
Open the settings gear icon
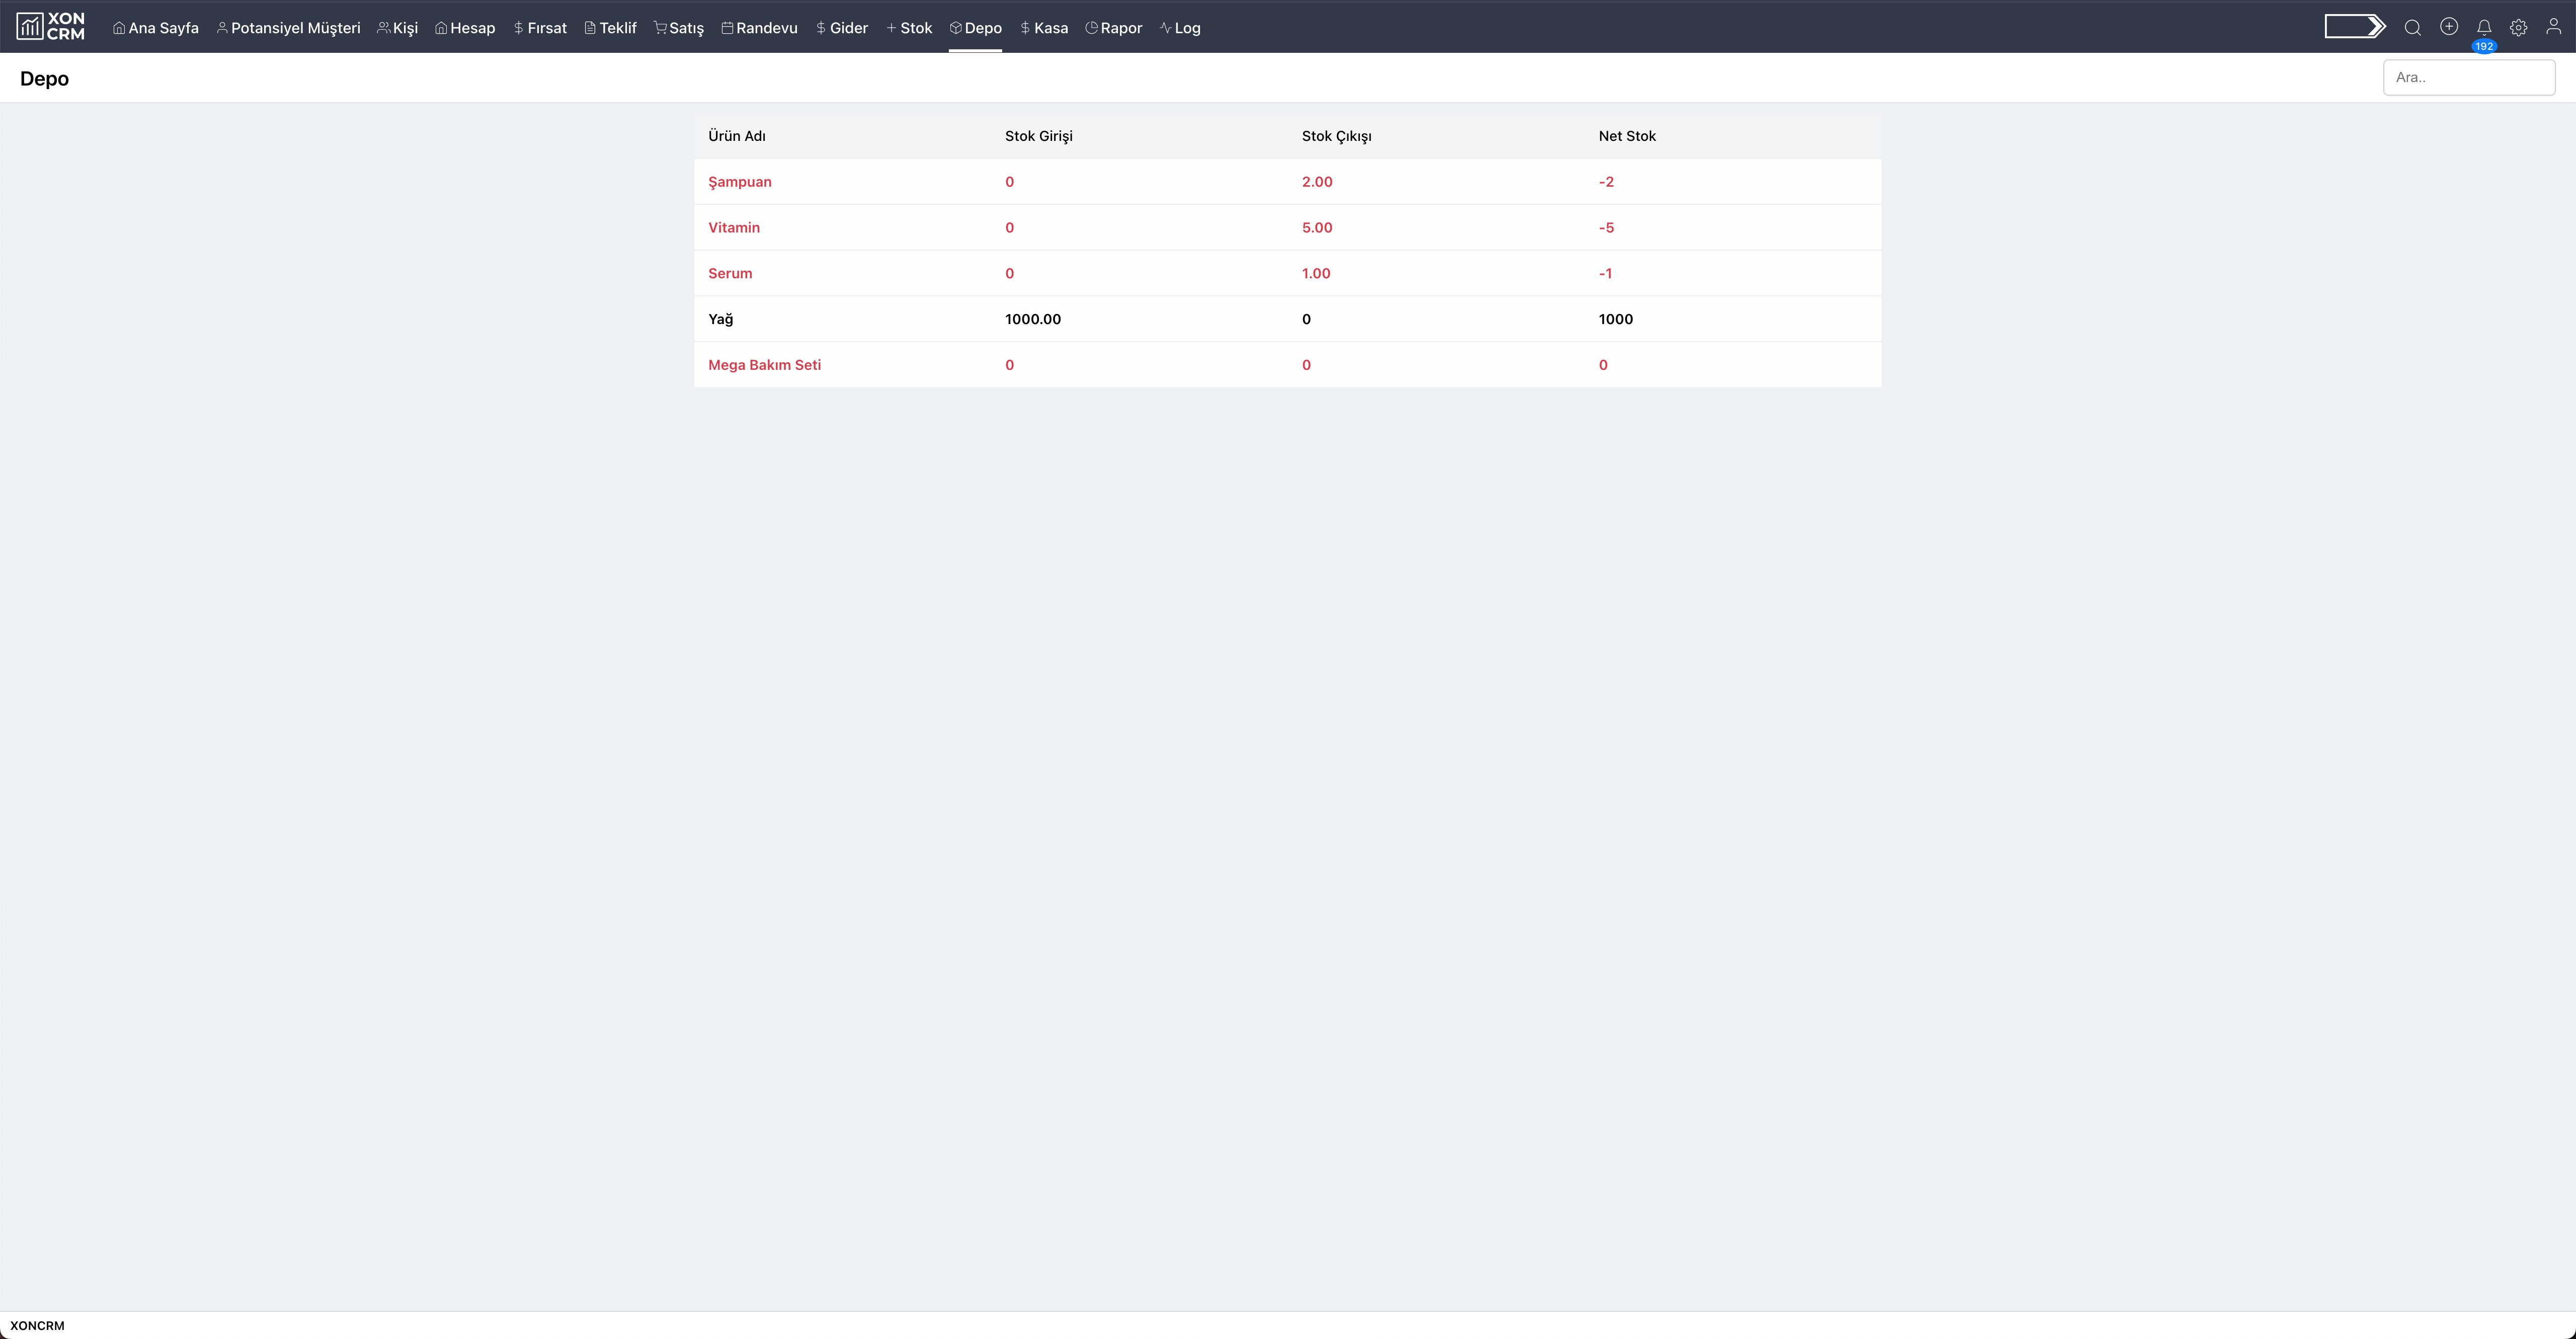pyautogui.click(x=2519, y=27)
